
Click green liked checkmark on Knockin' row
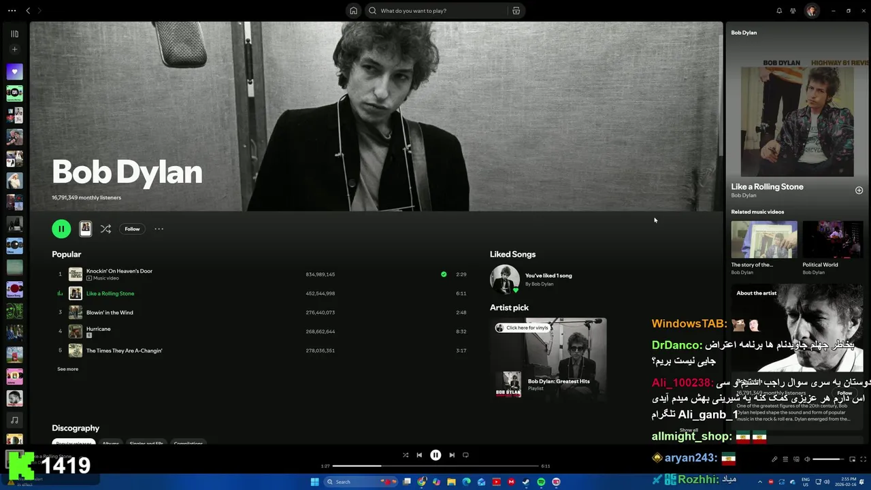pyautogui.click(x=444, y=274)
